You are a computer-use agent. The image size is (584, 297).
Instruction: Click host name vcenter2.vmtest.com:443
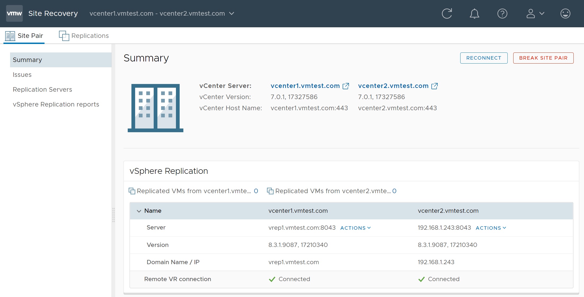click(397, 108)
